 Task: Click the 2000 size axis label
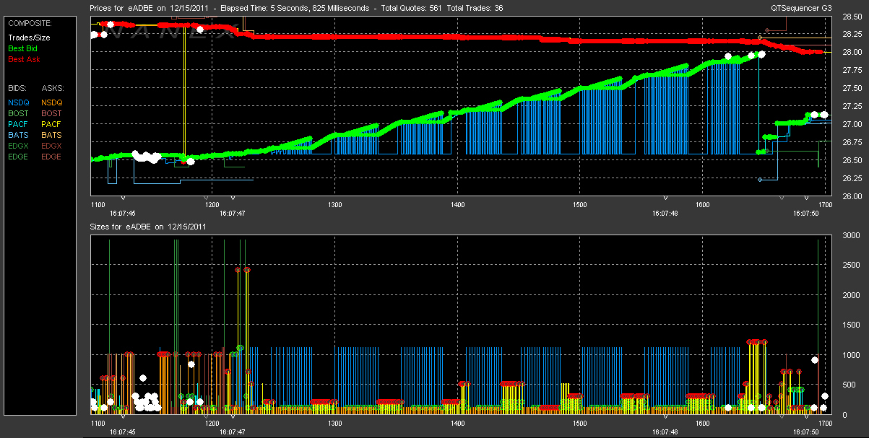[851, 295]
